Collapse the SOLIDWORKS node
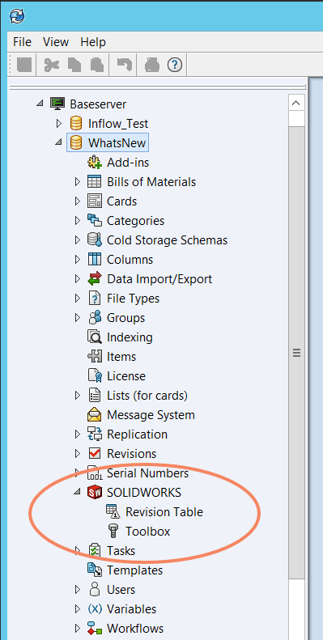The height and width of the screenshot is (640, 323). (77, 492)
